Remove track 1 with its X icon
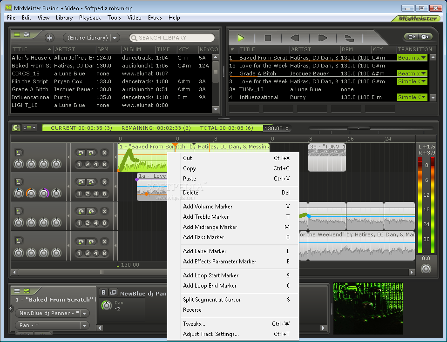This screenshot has width=447, height=342. click(x=105, y=153)
